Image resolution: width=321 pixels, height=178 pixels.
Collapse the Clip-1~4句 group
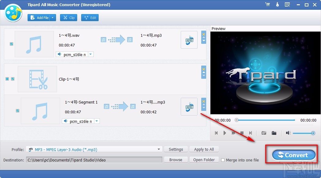[x=7, y=79]
